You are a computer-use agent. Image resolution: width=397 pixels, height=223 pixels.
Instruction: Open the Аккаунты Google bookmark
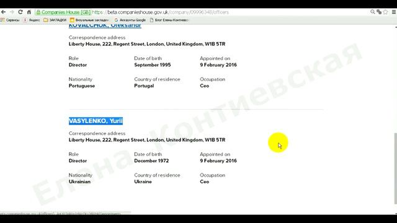coord(130,20)
